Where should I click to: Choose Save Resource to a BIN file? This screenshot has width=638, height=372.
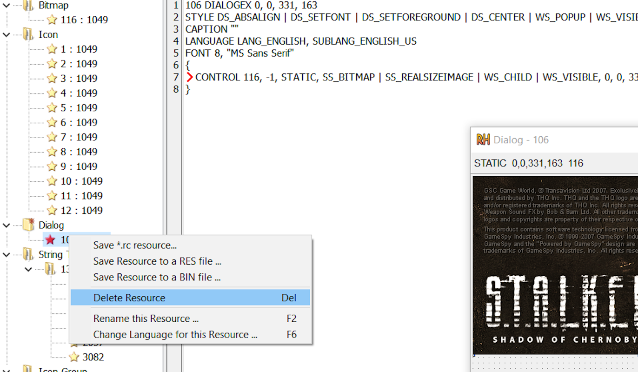190,277
